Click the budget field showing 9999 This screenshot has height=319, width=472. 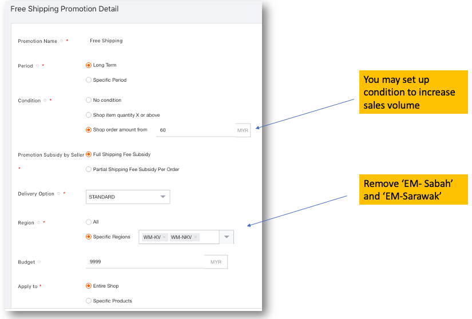[145, 262]
